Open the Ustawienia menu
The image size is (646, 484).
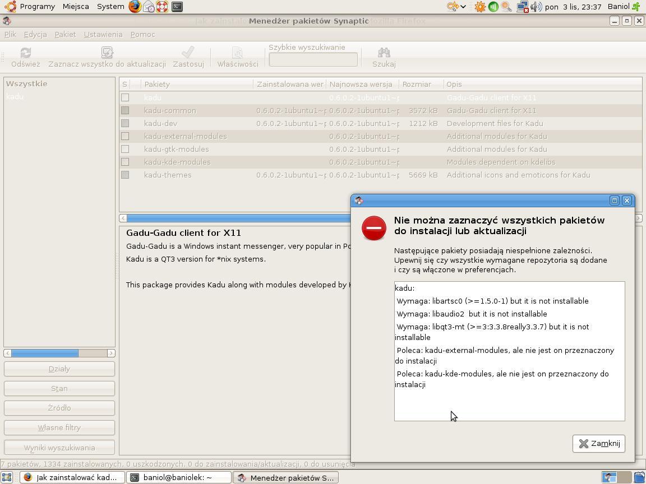tap(103, 35)
